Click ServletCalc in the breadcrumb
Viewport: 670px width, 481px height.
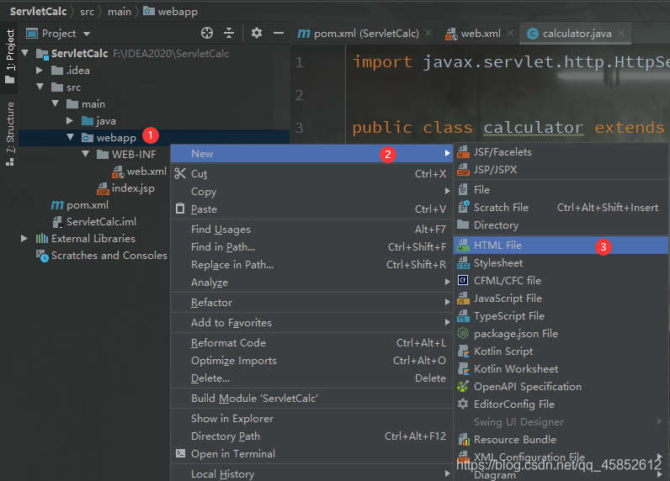coord(39,12)
